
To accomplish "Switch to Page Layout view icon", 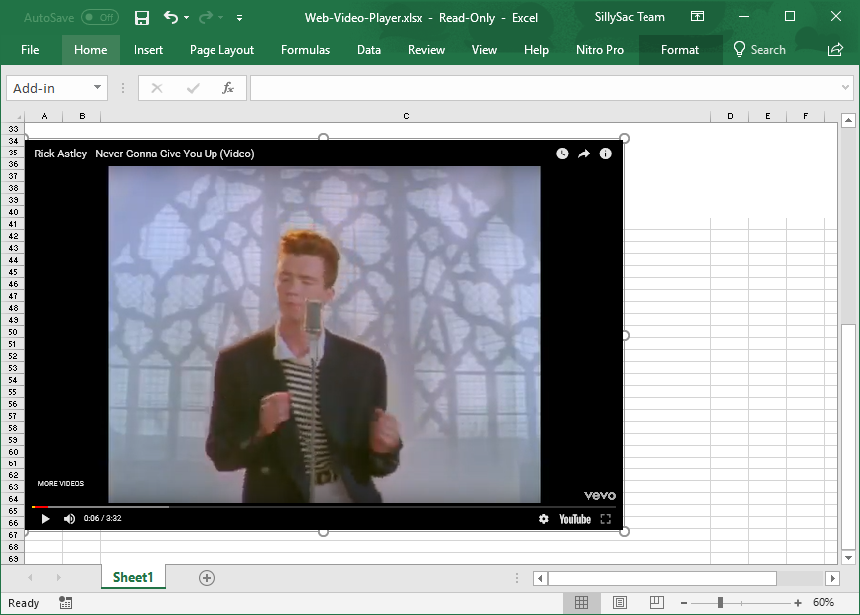I will [620, 603].
